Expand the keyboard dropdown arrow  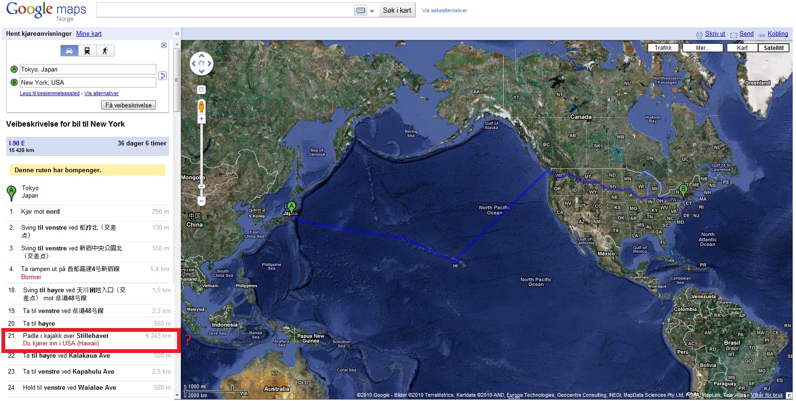pos(372,11)
